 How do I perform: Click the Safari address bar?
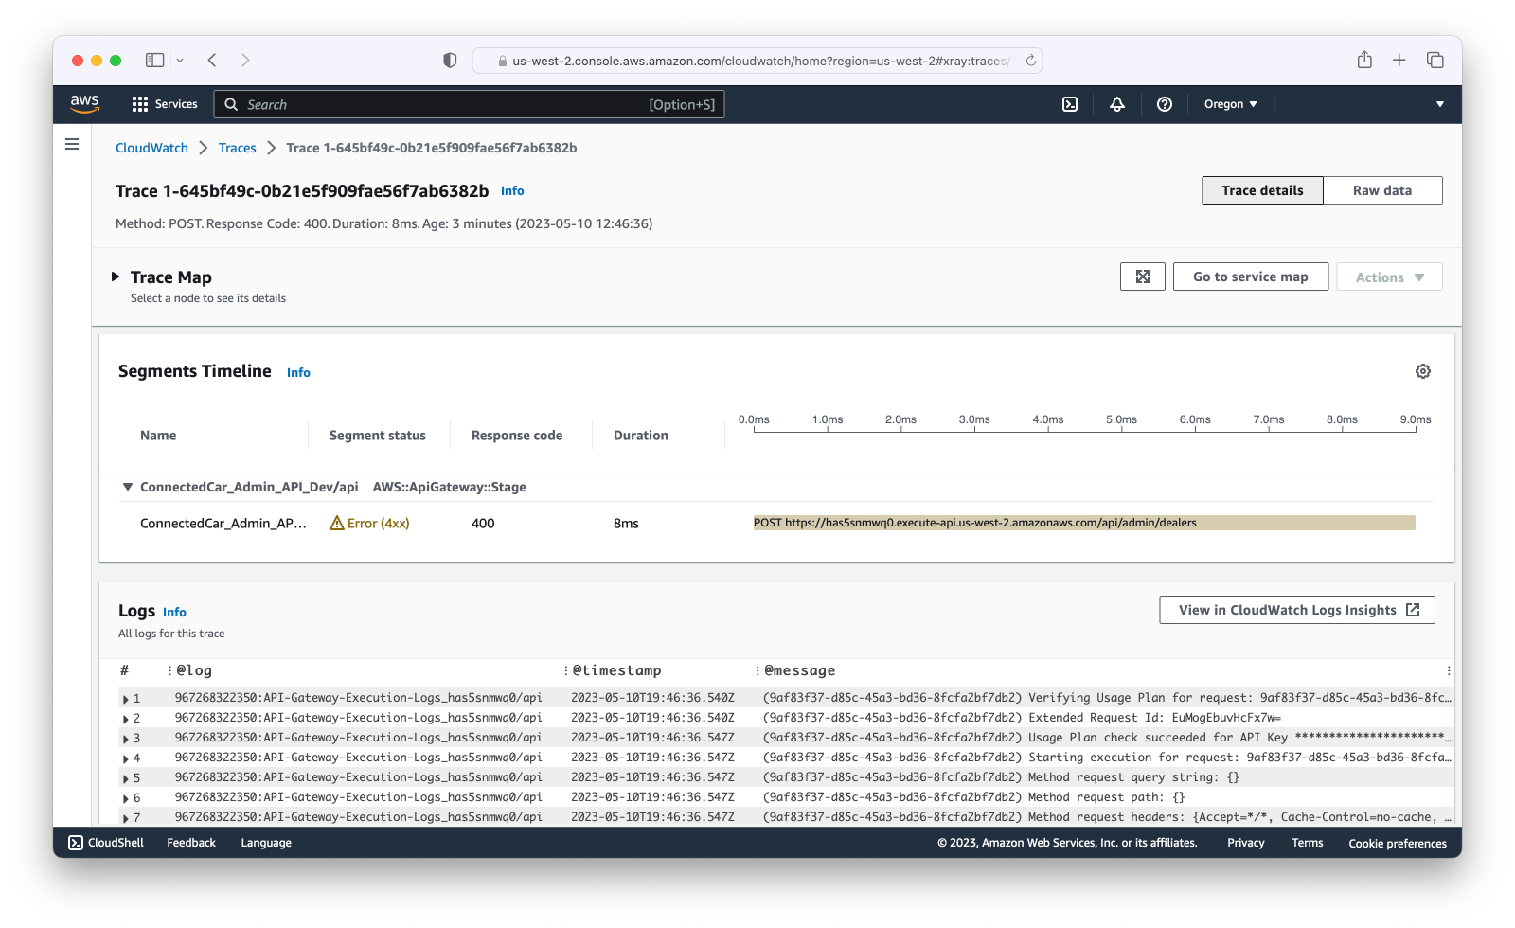point(757,61)
